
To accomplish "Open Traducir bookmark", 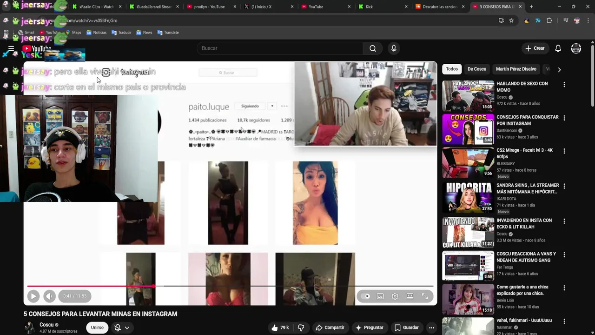I will [121, 33].
